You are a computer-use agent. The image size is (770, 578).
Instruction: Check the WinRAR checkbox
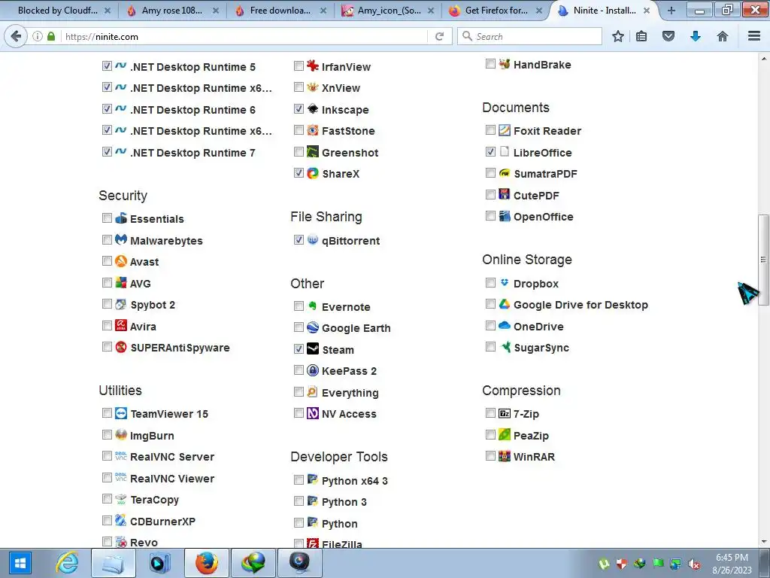[x=490, y=455]
